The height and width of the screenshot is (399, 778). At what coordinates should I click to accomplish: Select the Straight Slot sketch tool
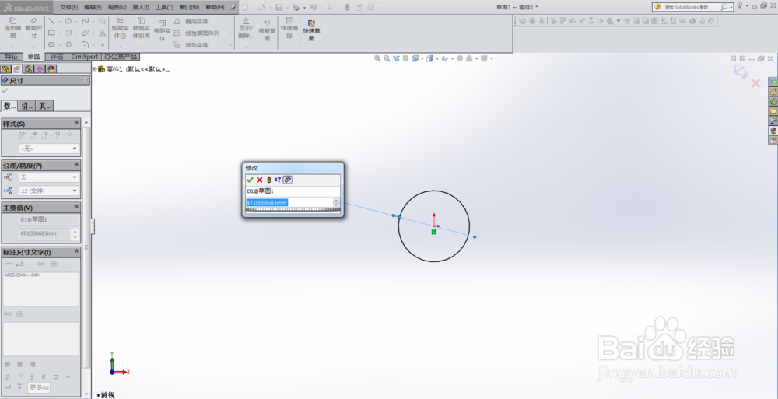[x=51, y=44]
